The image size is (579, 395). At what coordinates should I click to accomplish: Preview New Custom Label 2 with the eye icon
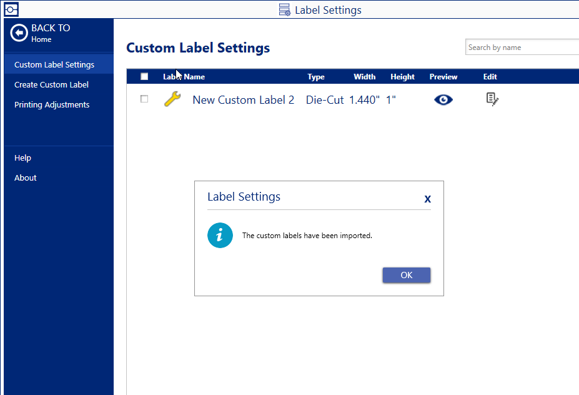coord(443,99)
